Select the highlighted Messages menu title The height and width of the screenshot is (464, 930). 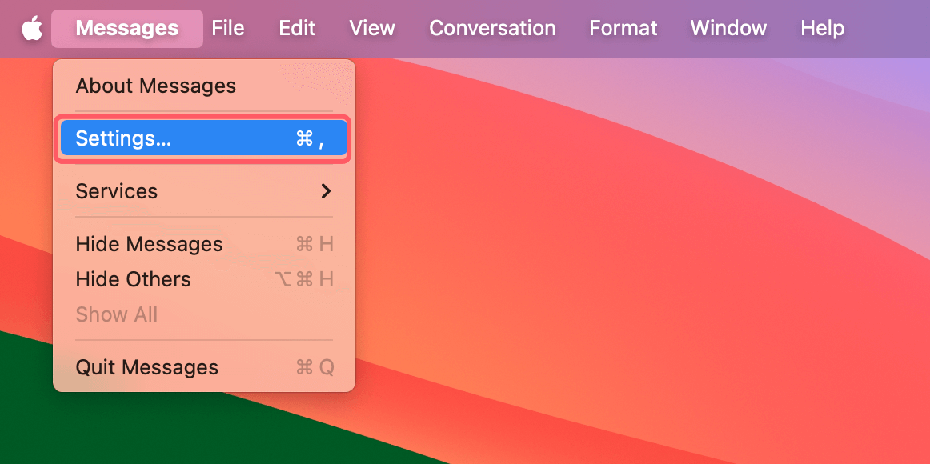click(126, 28)
